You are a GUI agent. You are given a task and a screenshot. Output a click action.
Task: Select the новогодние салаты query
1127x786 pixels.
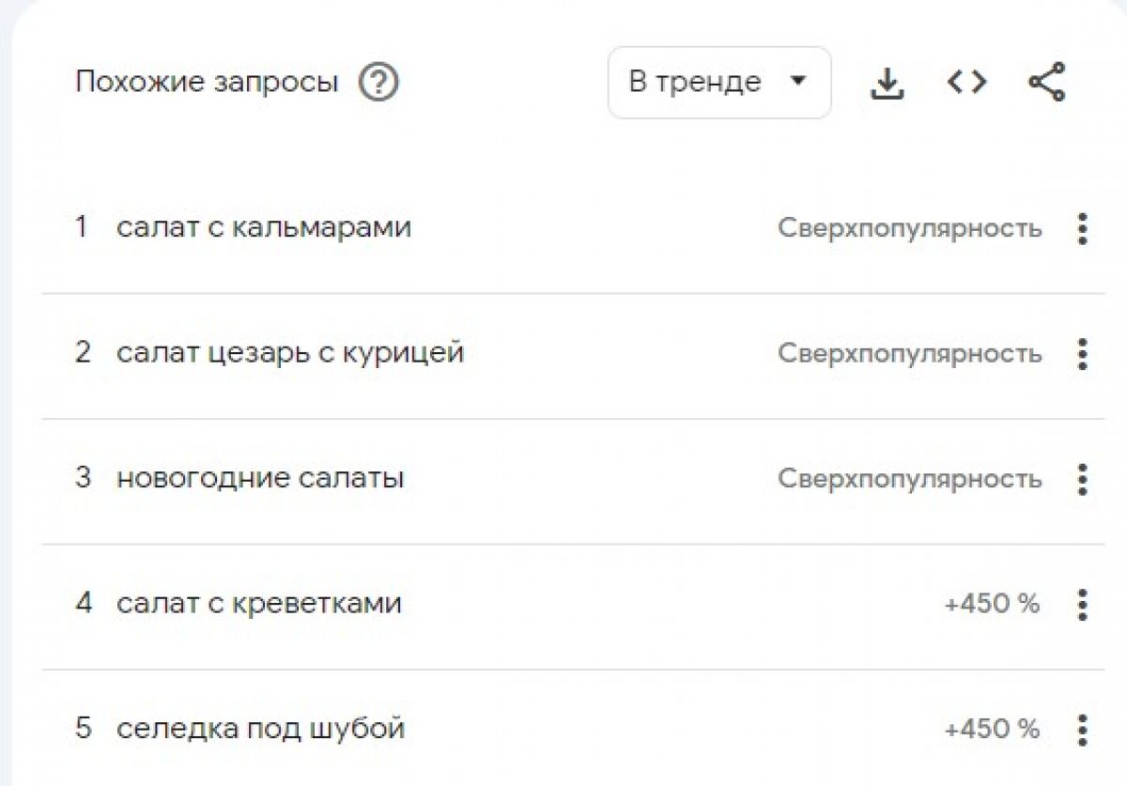point(260,478)
